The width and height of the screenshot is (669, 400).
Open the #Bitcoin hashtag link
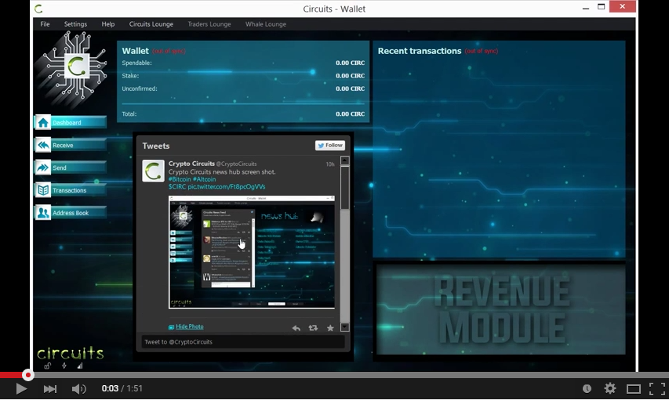(x=180, y=179)
